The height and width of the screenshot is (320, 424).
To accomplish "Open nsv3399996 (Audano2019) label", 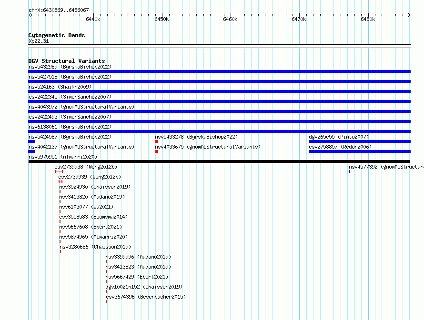I will coord(138,257).
